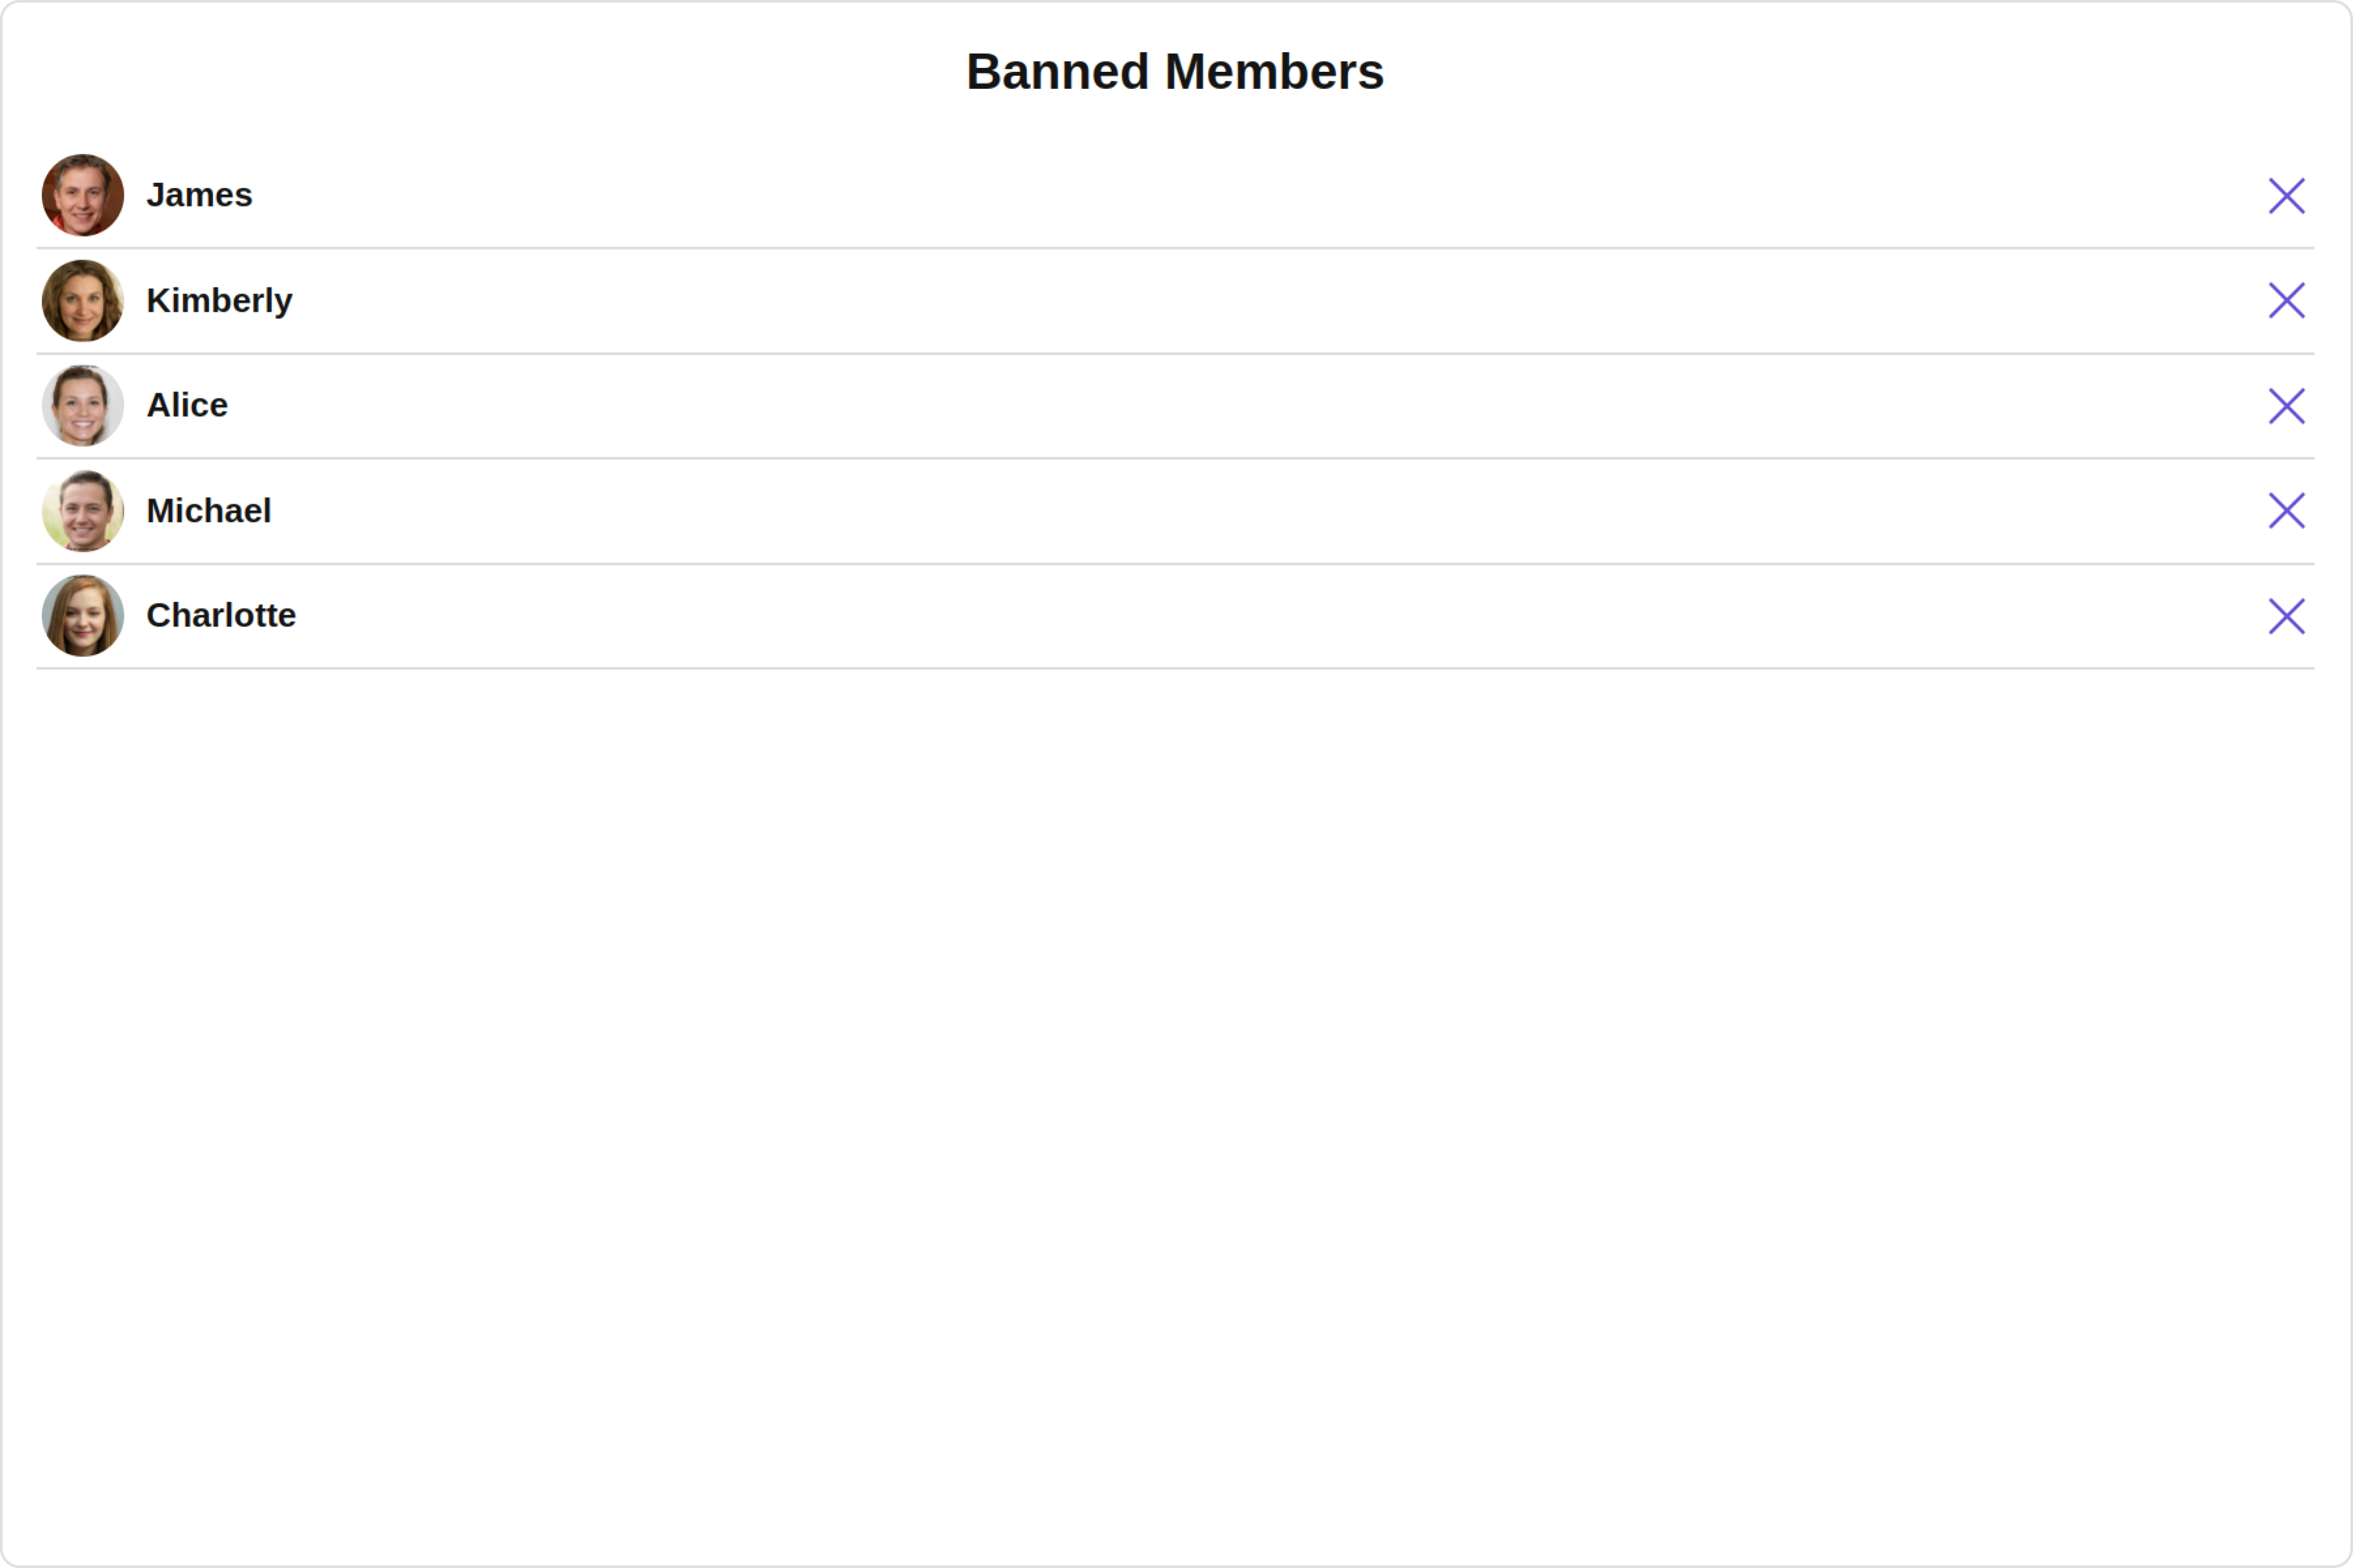Click the Banned Members heading

tap(1175, 72)
